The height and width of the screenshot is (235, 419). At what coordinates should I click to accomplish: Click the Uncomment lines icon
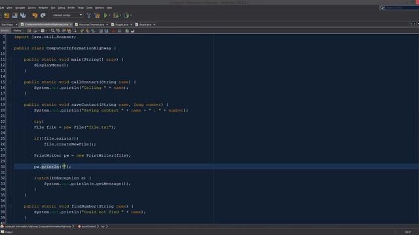(132, 31)
